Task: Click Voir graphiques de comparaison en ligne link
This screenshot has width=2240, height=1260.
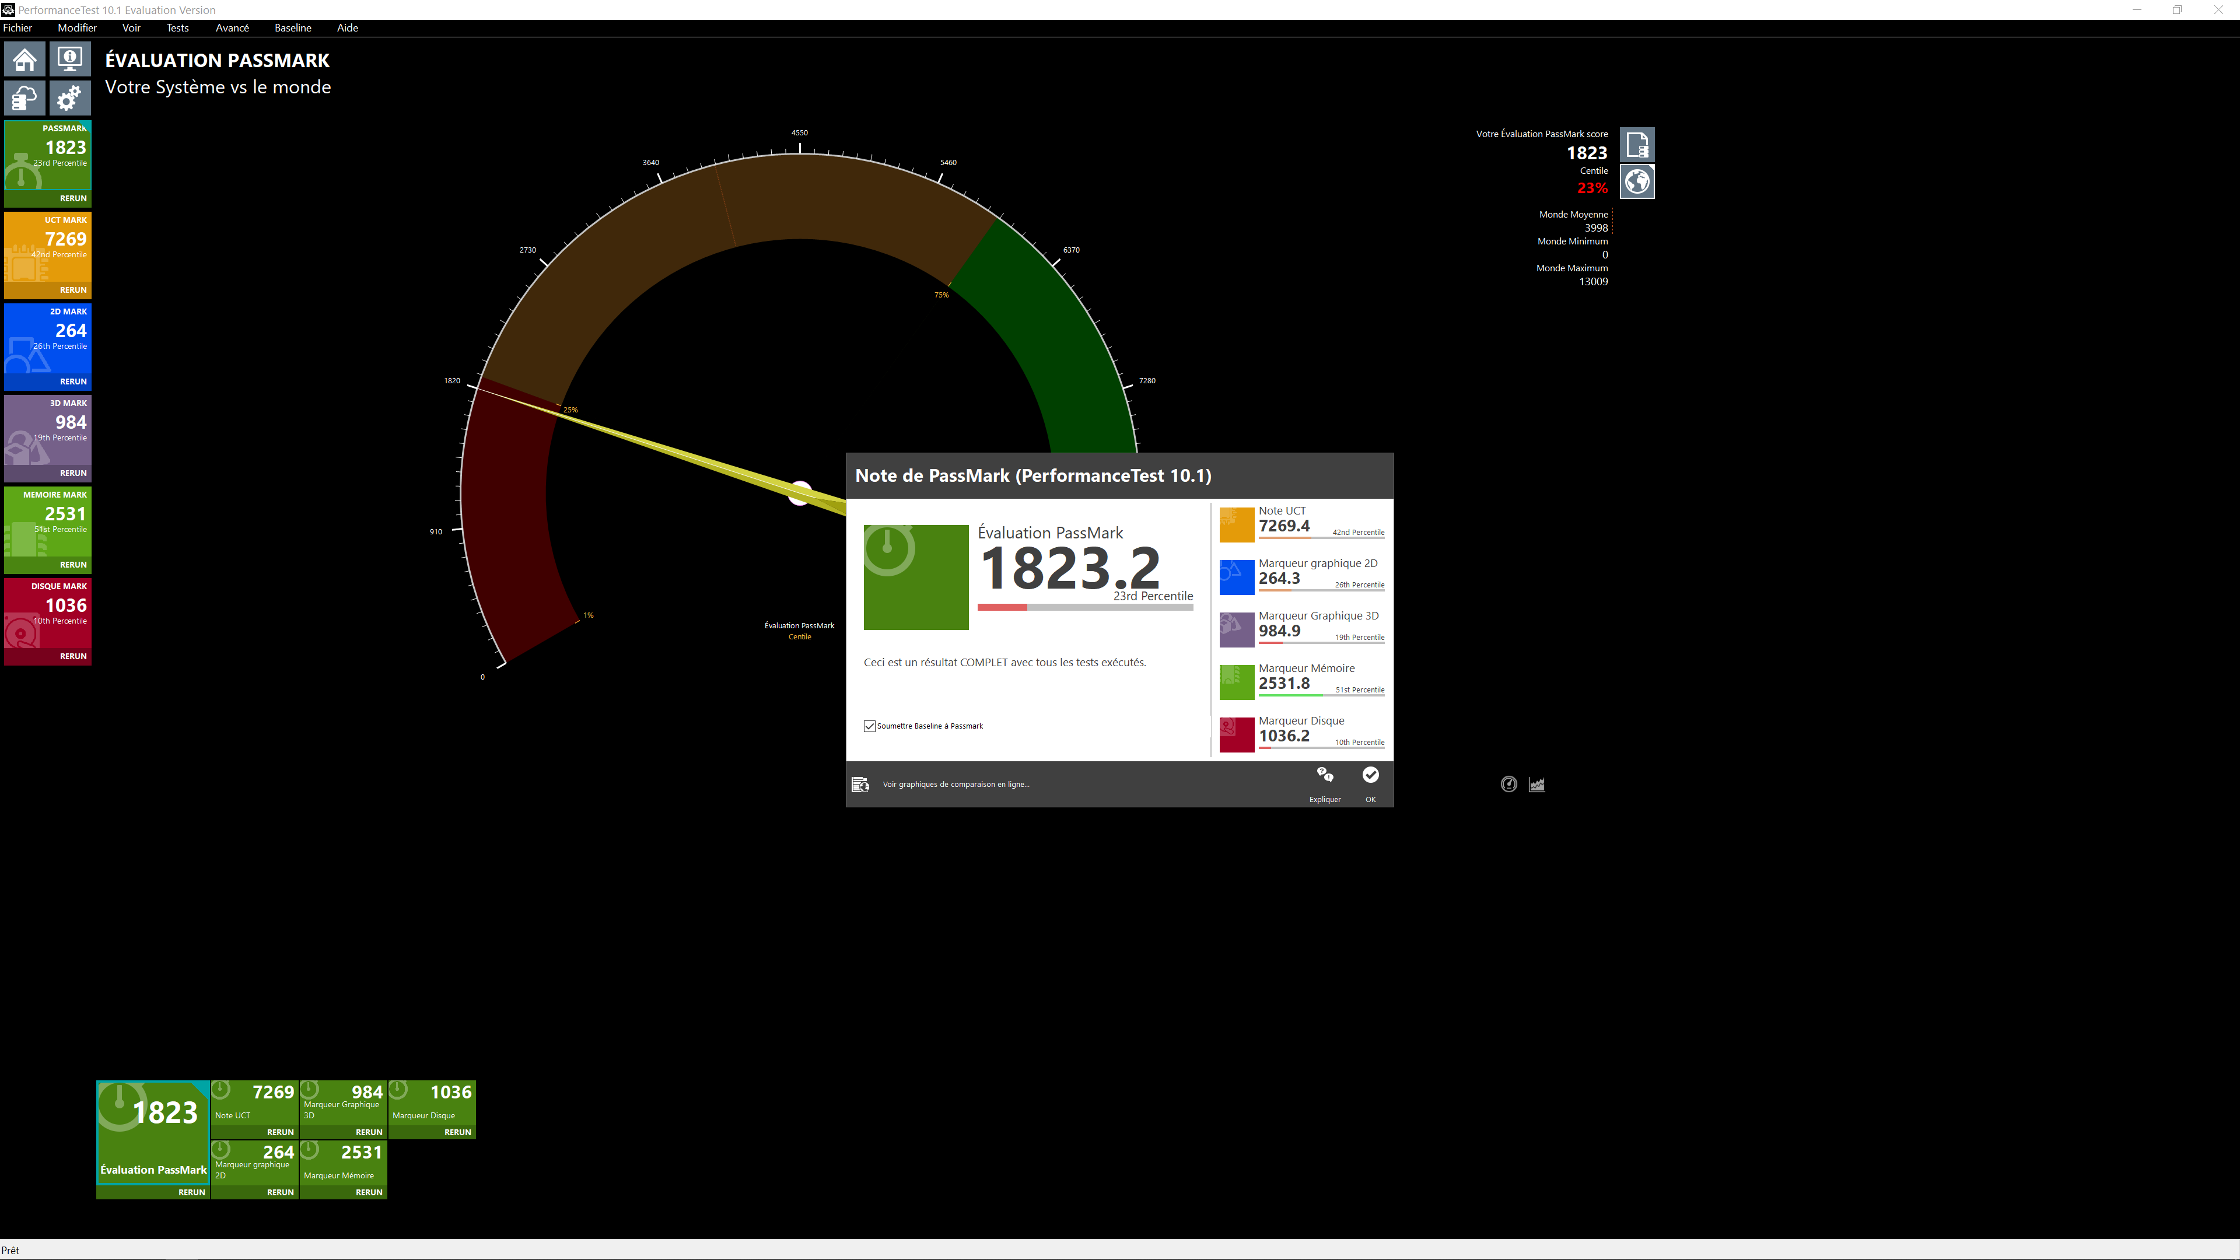Action: pos(956,785)
